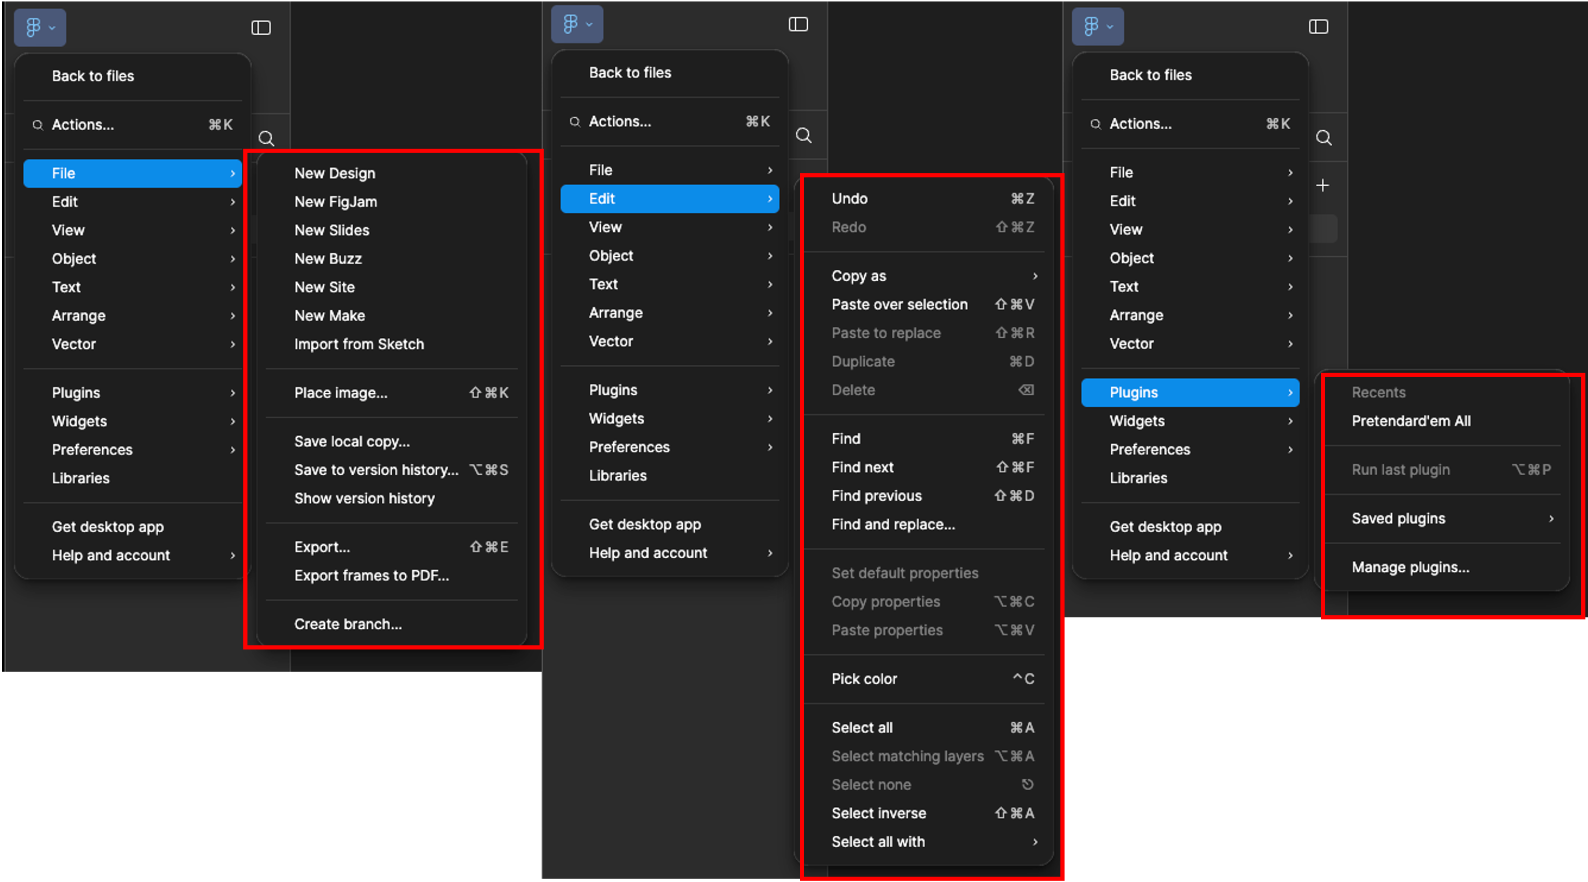The image size is (1588, 882).
Task: Click the backspace icon next to Delete
Action: (1026, 390)
